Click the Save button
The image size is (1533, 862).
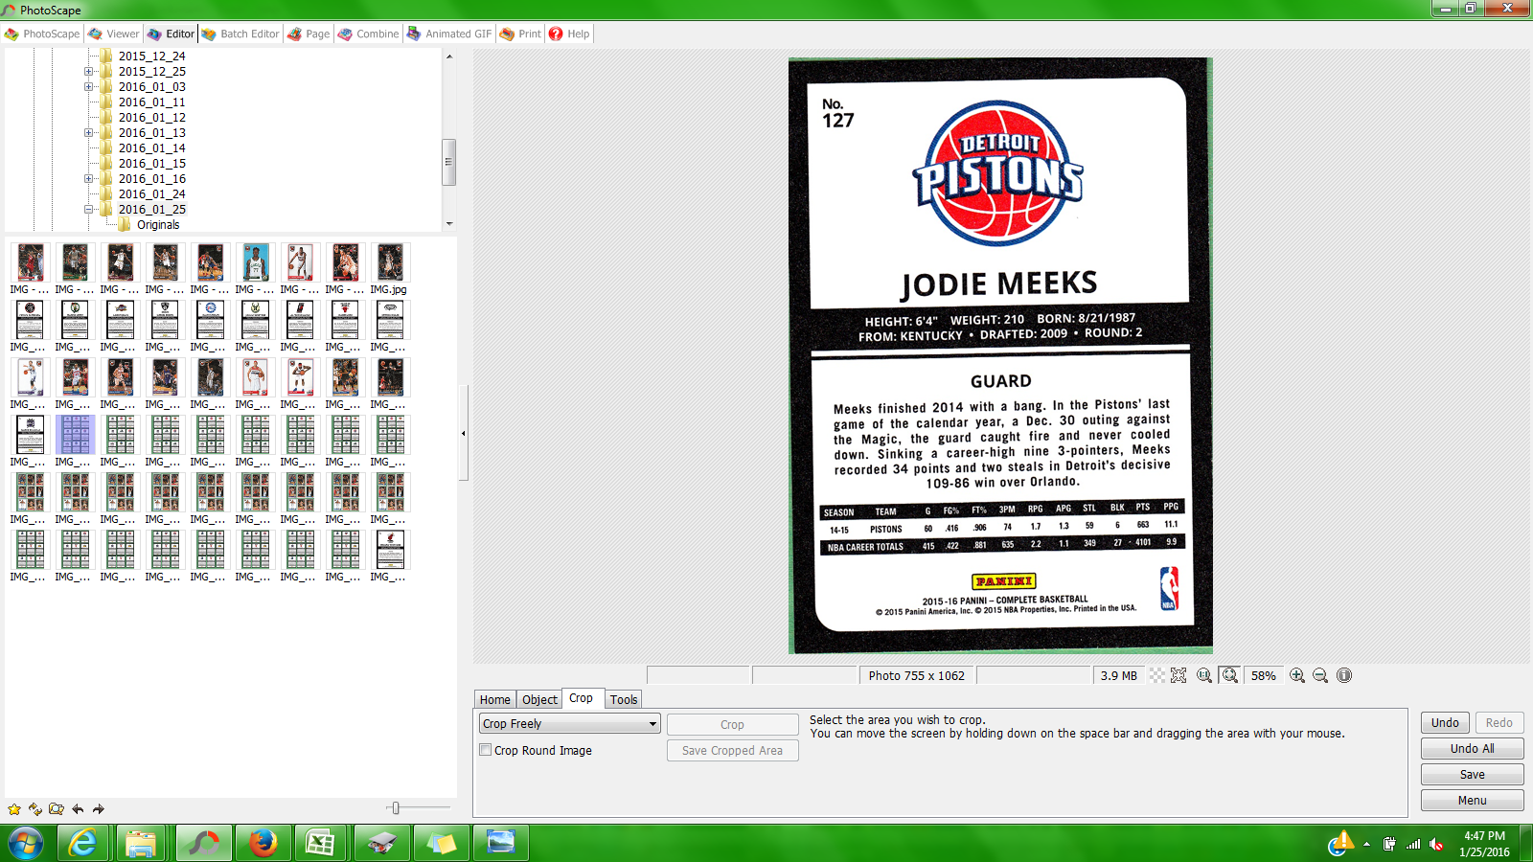click(x=1472, y=775)
